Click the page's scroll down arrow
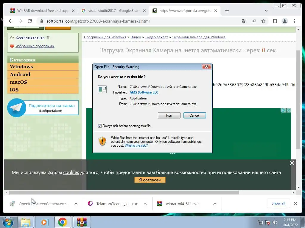This screenshot has height=228, width=305. pyautogui.click(x=298, y=187)
